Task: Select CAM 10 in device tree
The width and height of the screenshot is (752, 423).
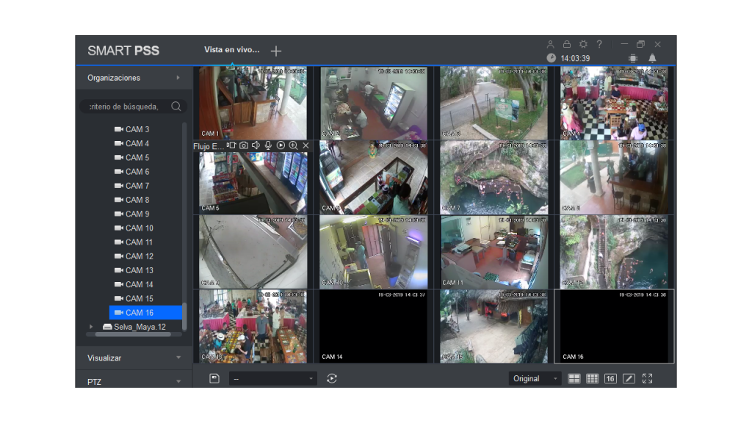Action: coord(134,228)
